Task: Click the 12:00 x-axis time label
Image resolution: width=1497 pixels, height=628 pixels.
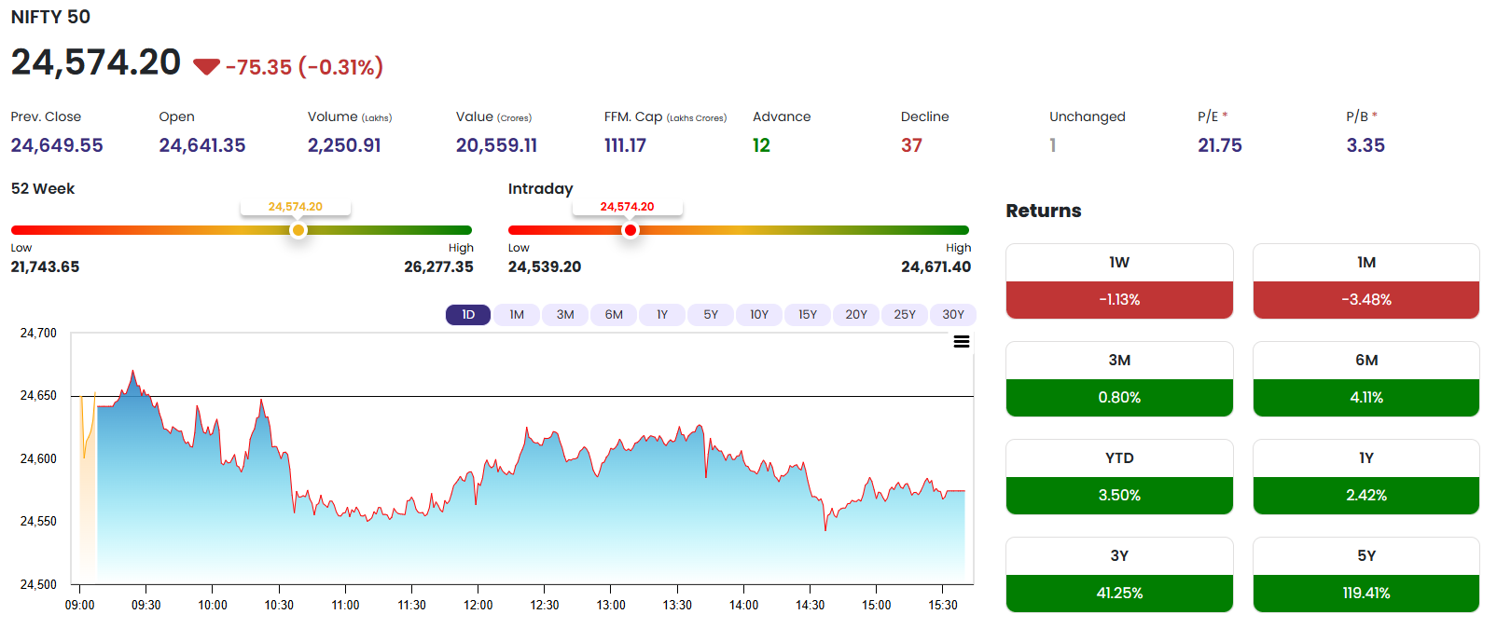Action: coord(478,605)
